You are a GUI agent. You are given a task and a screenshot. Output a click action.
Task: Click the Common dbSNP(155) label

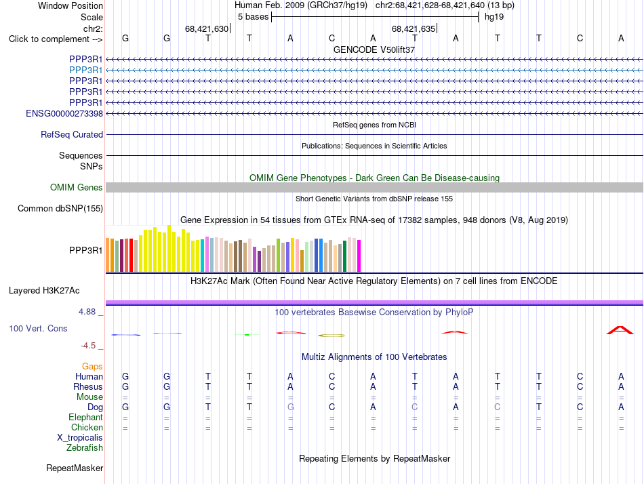(60, 208)
